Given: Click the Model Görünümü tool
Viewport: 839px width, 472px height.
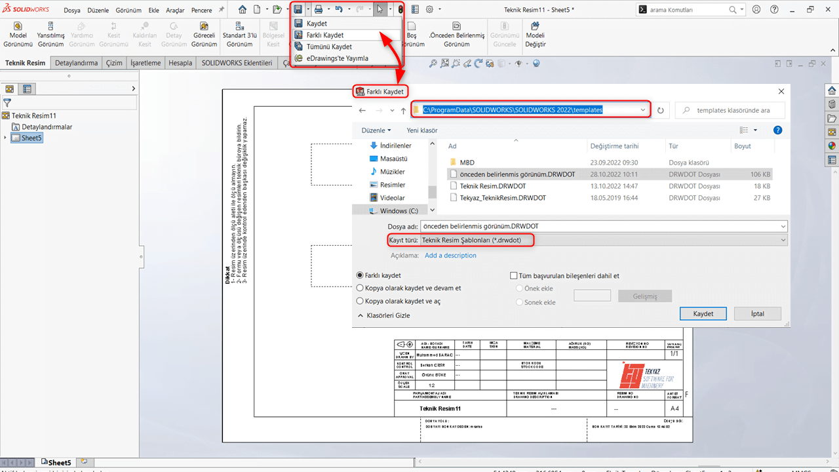Looking at the screenshot, I should point(18,34).
